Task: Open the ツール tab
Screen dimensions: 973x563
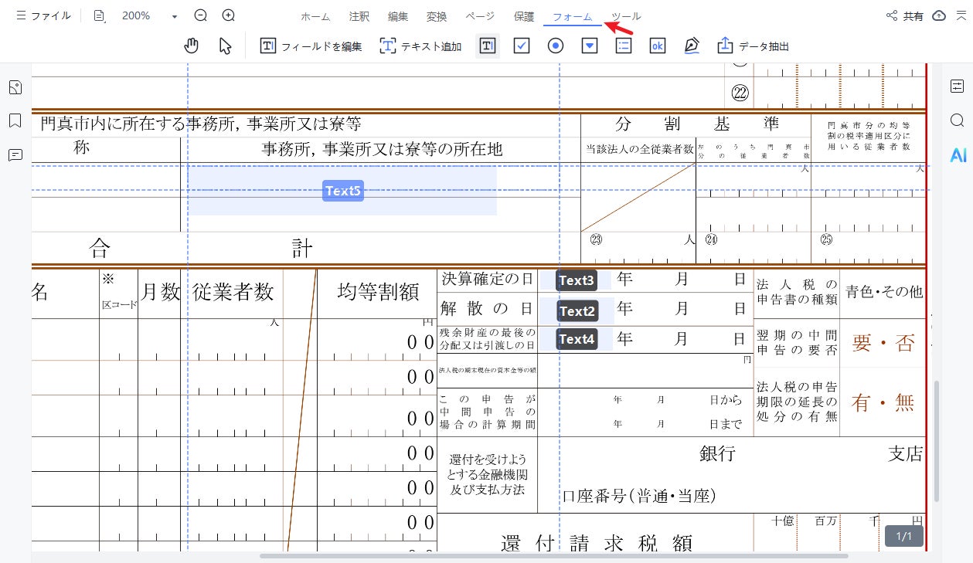Action: coord(626,16)
